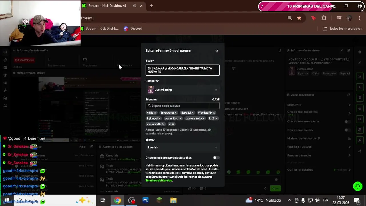Open the browser extensions puzzle icon
Screen dimensions: 366x206
(324, 18)
